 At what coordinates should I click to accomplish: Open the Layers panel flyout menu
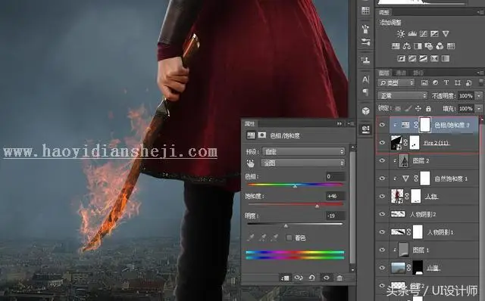point(480,73)
